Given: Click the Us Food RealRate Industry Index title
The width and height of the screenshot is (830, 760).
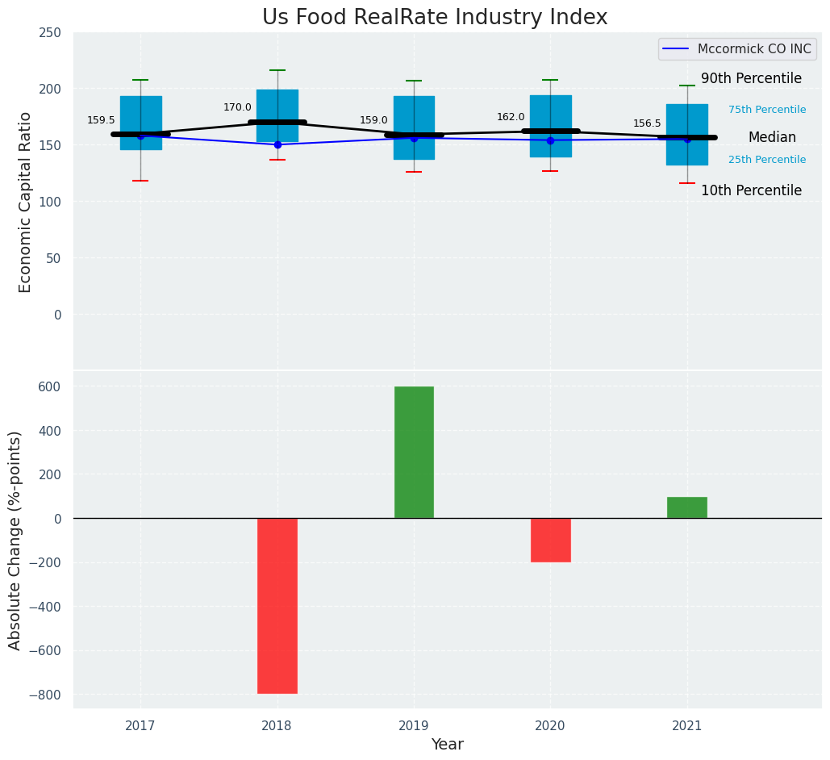Looking at the screenshot, I should point(435,17).
